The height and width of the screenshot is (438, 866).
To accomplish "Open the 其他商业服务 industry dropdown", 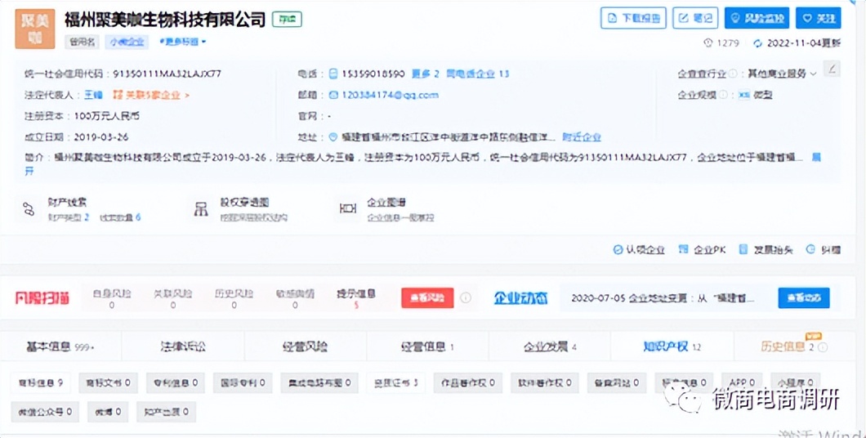I will pyautogui.click(x=782, y=74).
